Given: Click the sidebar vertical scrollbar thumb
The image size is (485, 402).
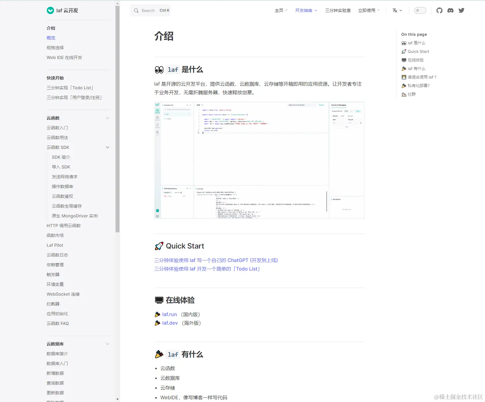Looking at the screenshot, I should coord(118,119).
